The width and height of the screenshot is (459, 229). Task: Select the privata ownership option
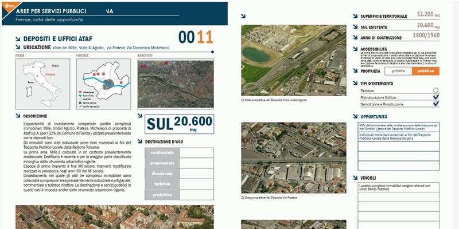pyautogui.click(x=398, y=71)
